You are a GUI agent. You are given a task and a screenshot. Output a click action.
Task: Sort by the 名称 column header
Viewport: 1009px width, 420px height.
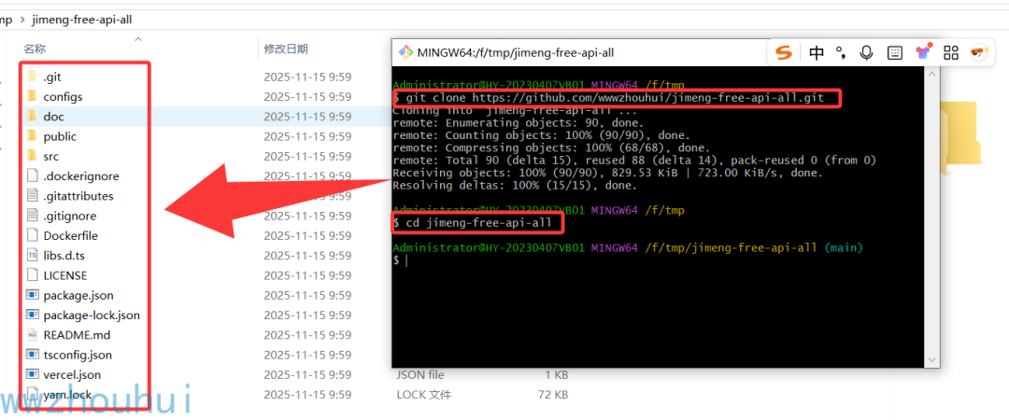click(x=35, y=49)
